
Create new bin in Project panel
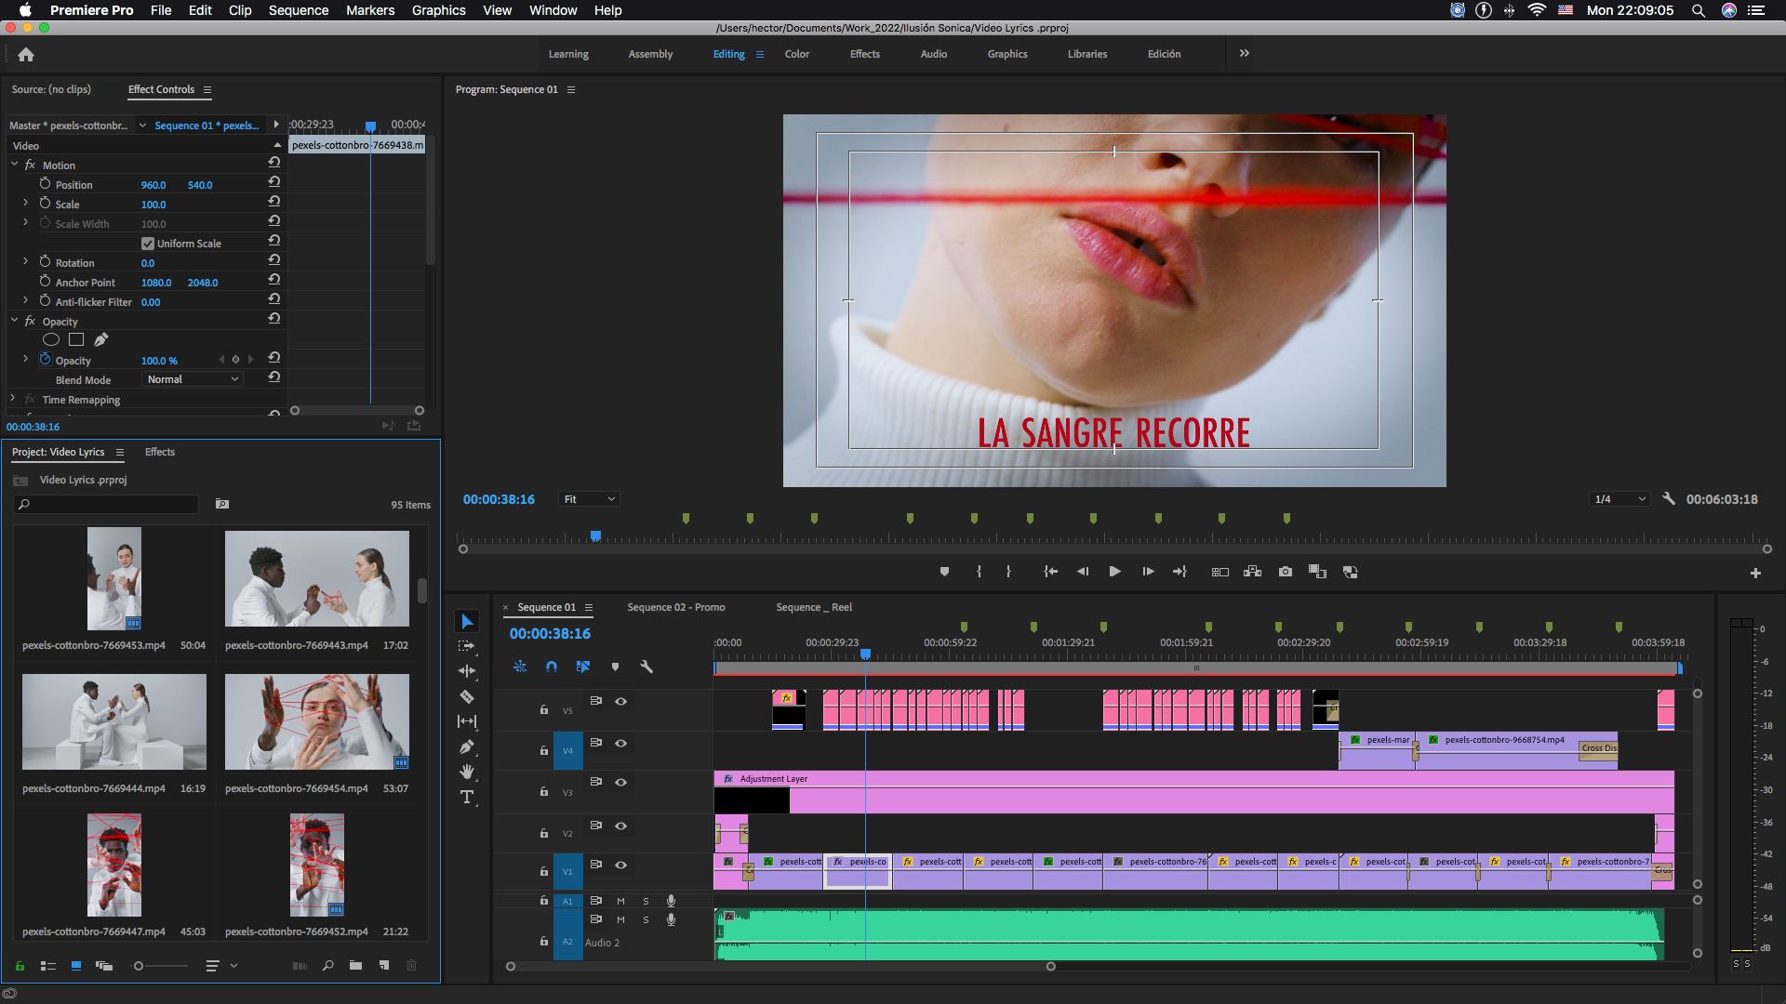coord(355,966)
